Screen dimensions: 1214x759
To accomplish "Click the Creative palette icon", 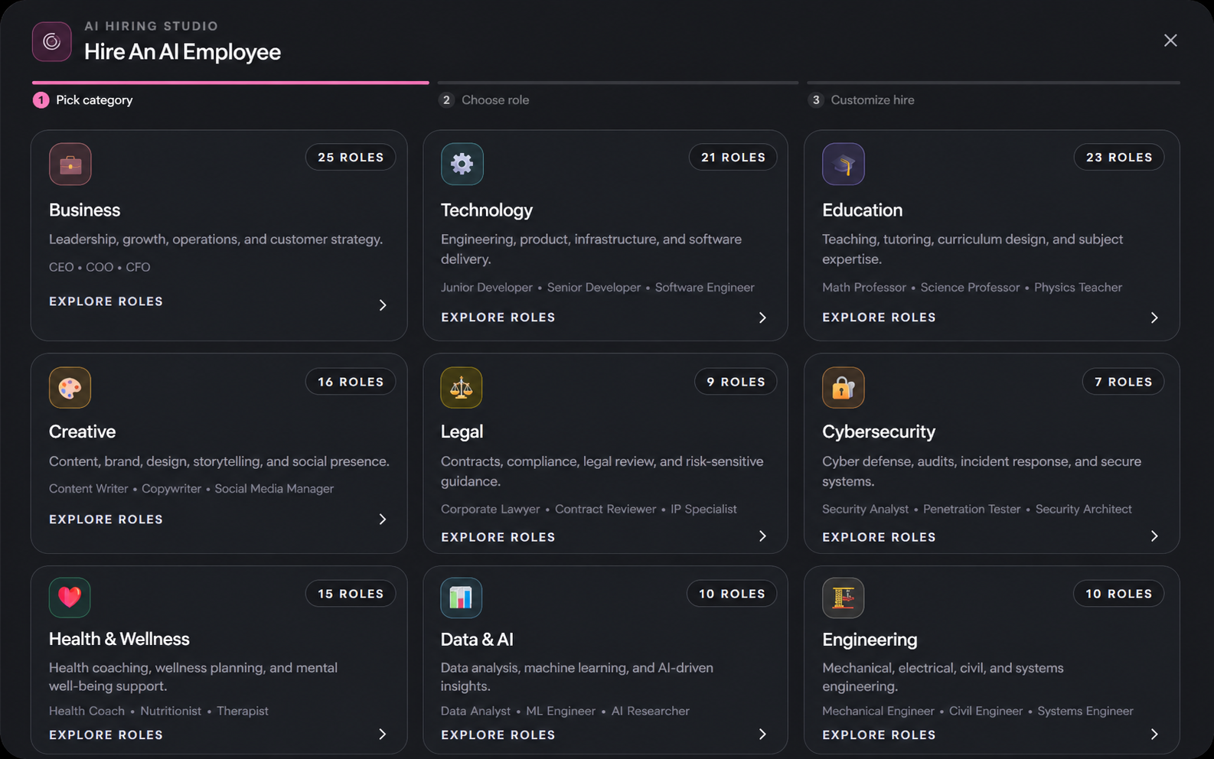I will tap(70, 388).
